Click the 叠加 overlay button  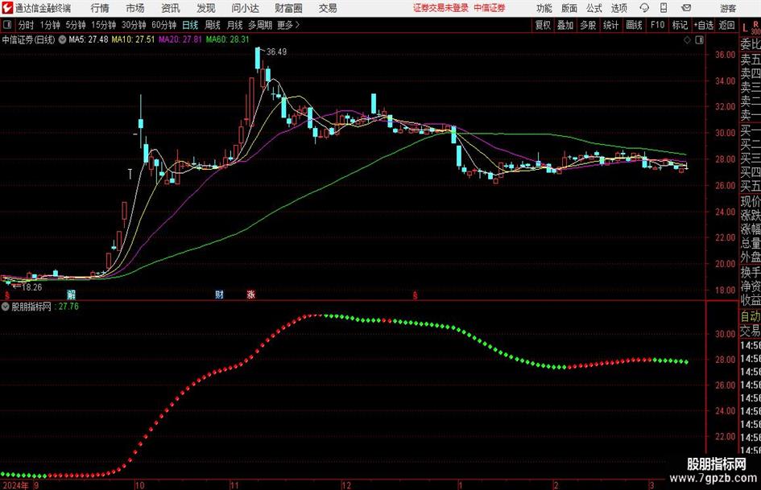[x=565, y=25]
